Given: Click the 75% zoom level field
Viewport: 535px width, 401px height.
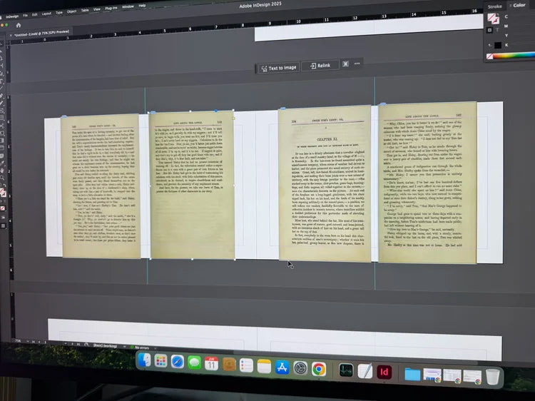Looking at the screenshot, I should pyautogui.click(x=18, y=340).
